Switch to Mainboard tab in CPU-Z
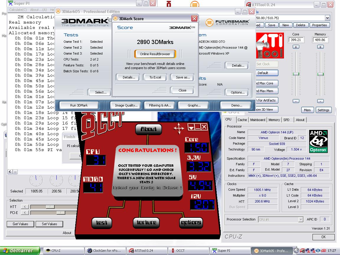340x255 pixels. click(258, 120)
